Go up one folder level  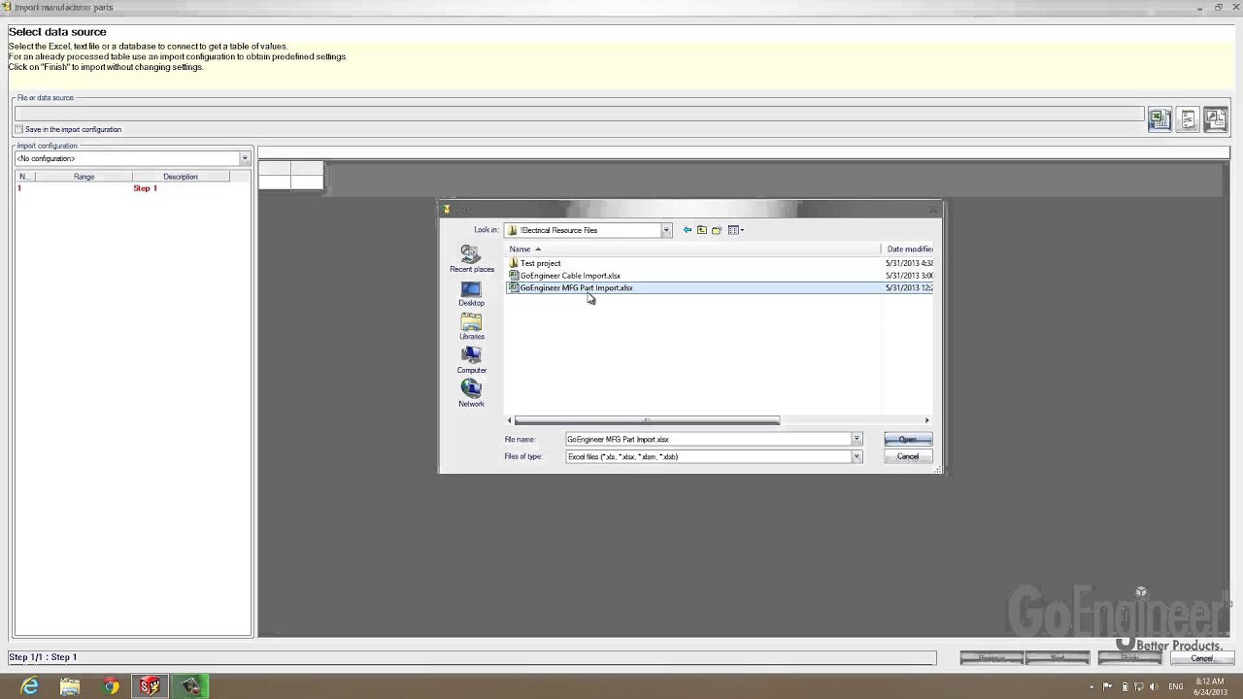point(702,230)
